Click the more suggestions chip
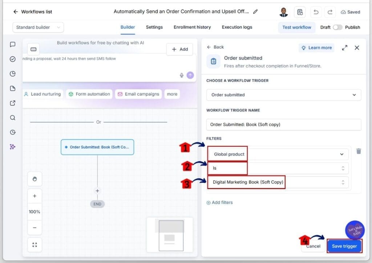The image size is (372, 263). click(x=172, y=94)
